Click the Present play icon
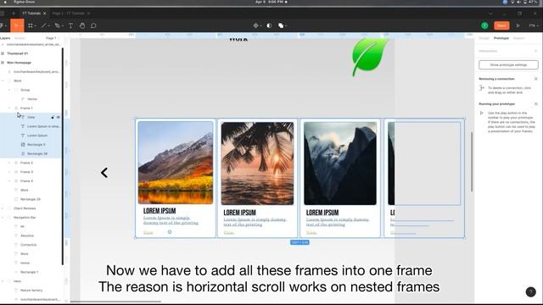 pos(518,25)
